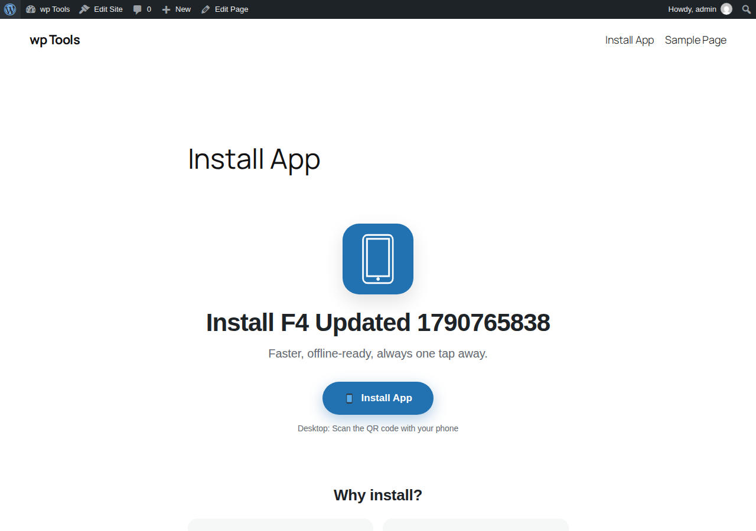Open the admin bar search icon
This screenshot has width=756, height=531.
(x=747, y=9)
